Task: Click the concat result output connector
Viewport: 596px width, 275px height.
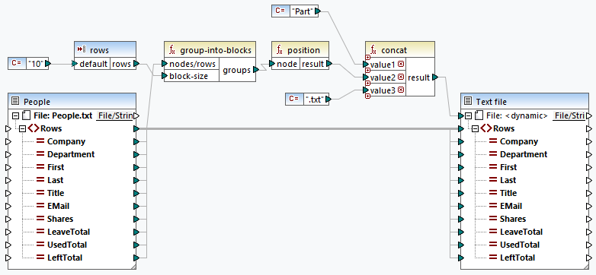Action: pos(435,77)
